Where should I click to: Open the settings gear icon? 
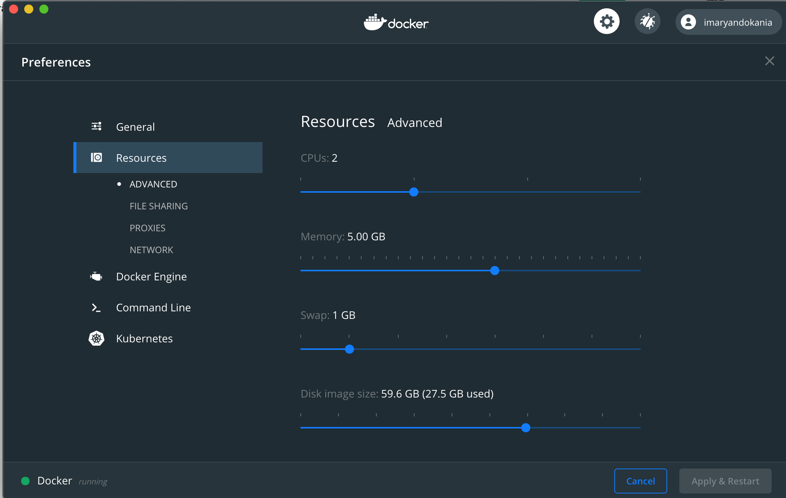pos(606,22)
